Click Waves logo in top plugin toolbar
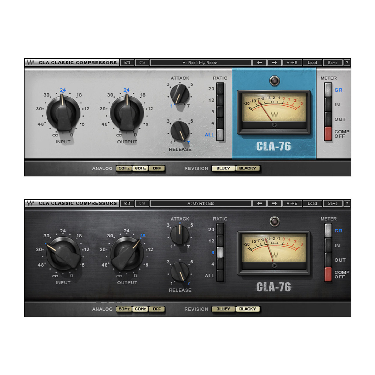 (x=30, y=62)
